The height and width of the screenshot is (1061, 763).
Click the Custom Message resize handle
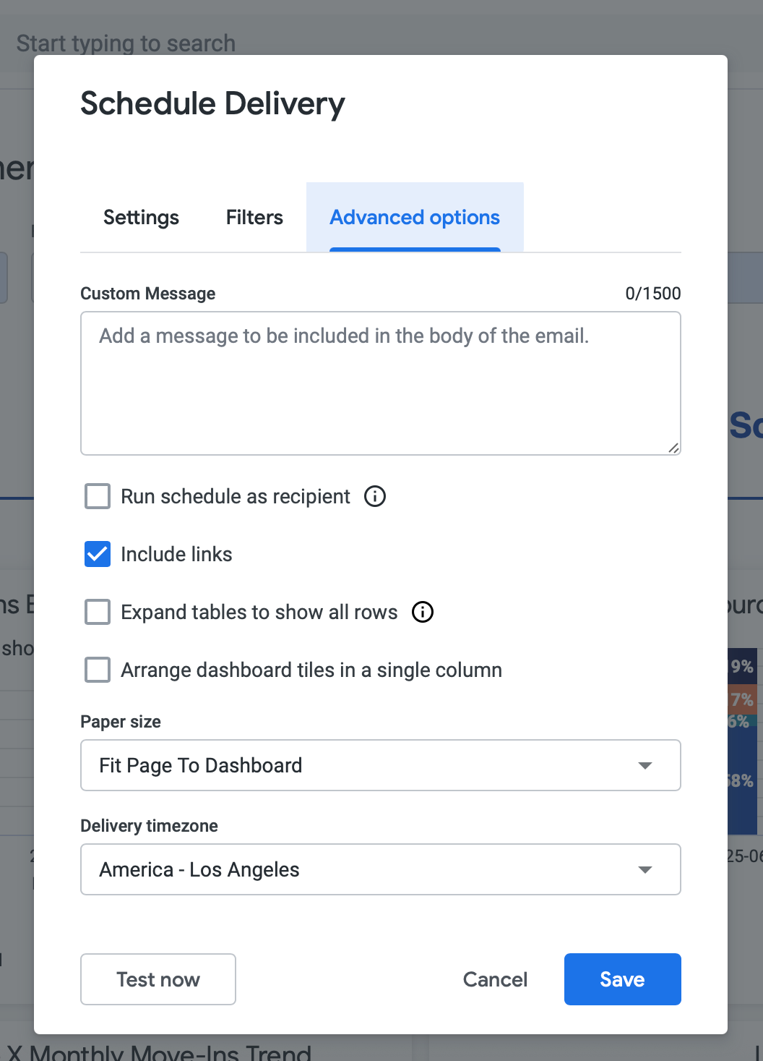pyautogui.click(x=673, y=448)
